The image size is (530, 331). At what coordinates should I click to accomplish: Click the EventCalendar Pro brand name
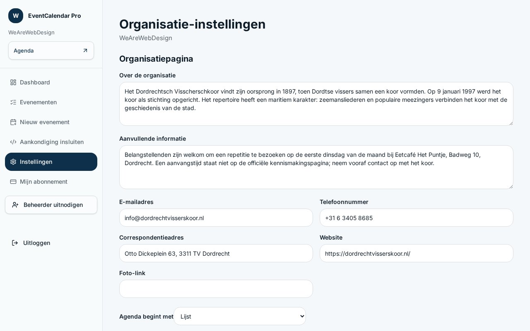(x=55, y=16)
